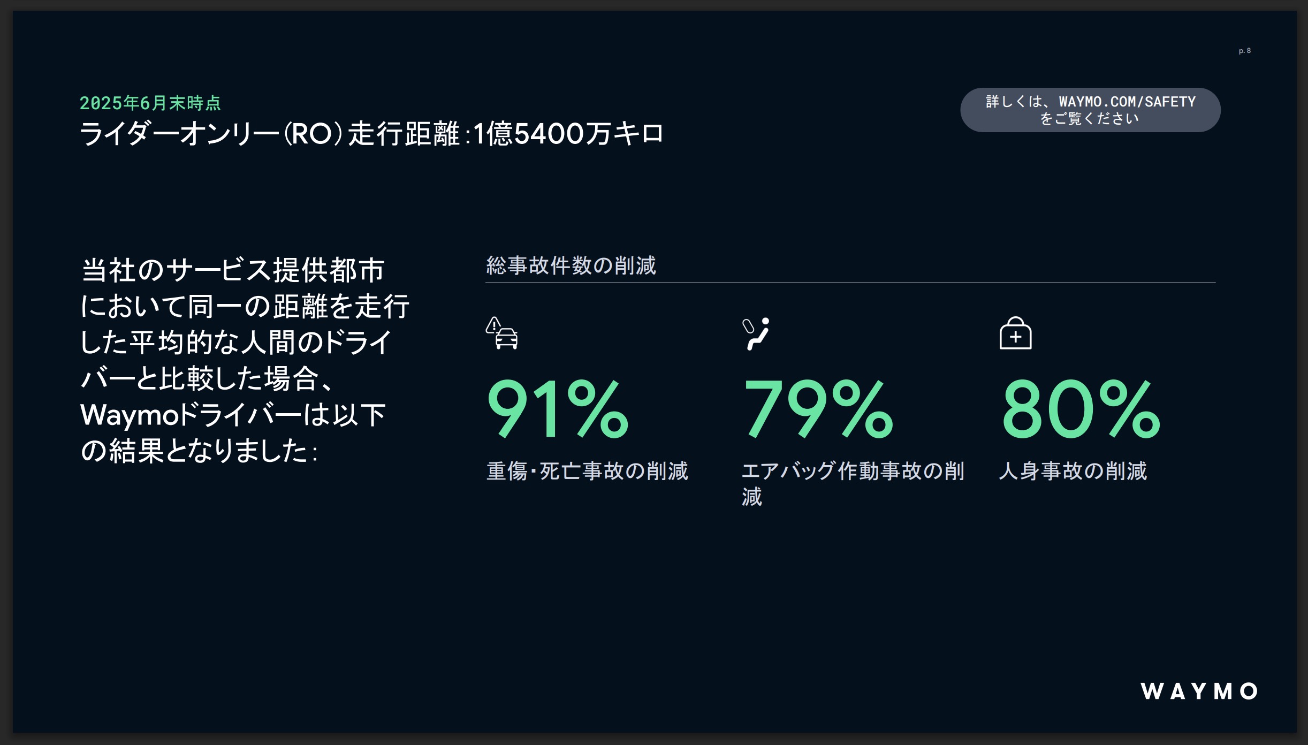
Task: Select the エアバッグ作動事故の削減 label
Action: [x=853, y=471]
